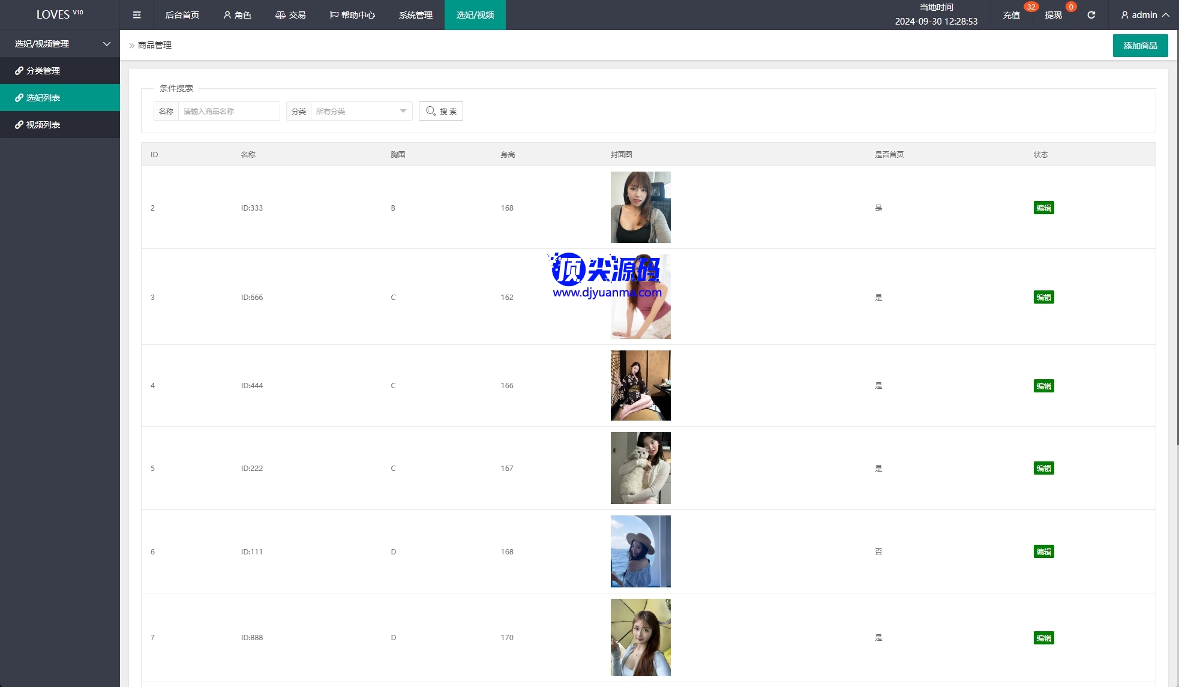Switch to the 系统管理 top tab

pyautogui.click(x=415, y=15)
